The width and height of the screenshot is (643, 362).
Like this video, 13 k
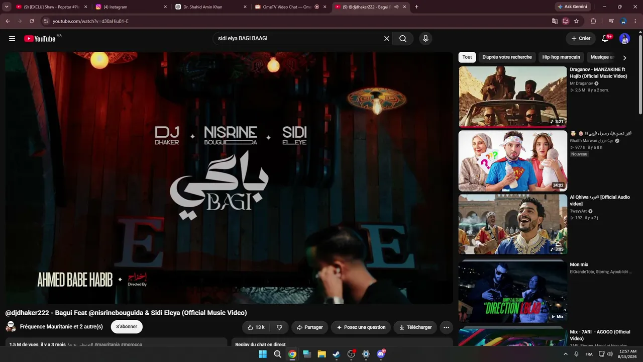(x=256, y=327)
